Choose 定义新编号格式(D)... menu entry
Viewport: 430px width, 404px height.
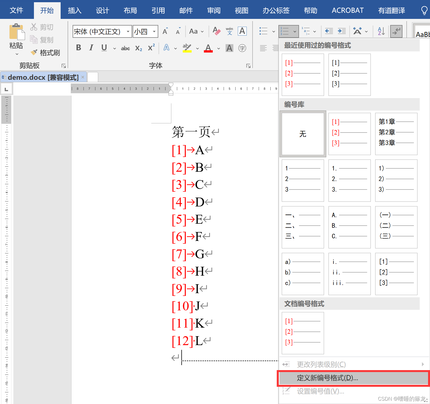pos(353,378)
